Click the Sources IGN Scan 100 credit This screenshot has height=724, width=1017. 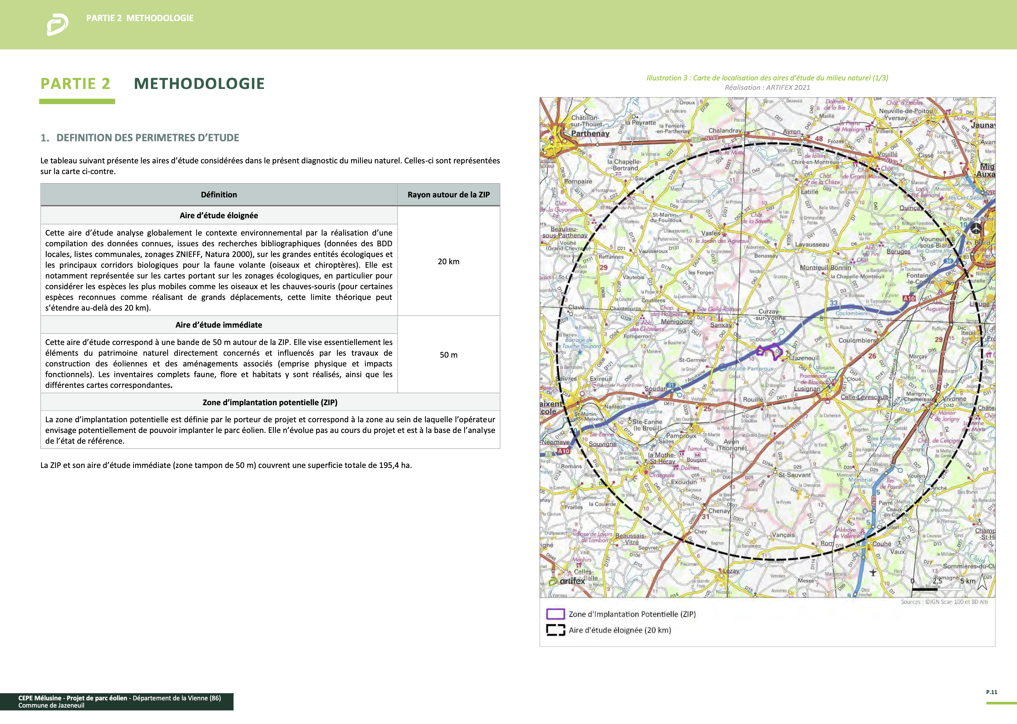coord(944,602)
